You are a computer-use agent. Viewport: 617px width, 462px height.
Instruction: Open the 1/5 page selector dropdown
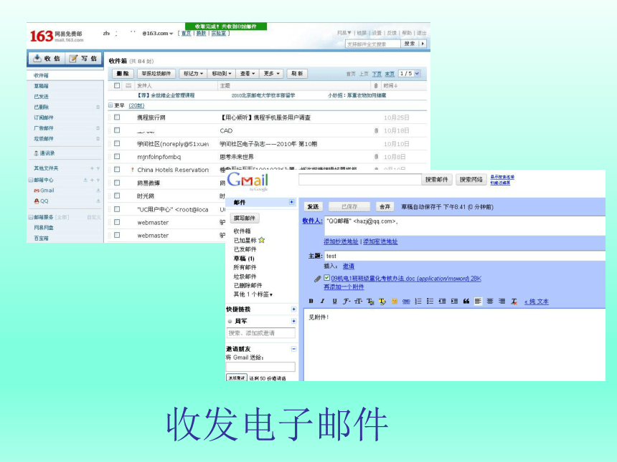[409, 74]
